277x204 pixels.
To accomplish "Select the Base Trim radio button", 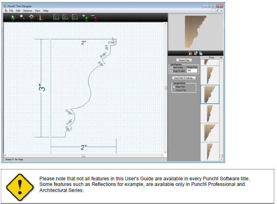I will click(174, 87).
